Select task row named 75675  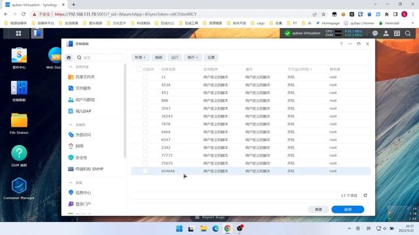point(251,163)
